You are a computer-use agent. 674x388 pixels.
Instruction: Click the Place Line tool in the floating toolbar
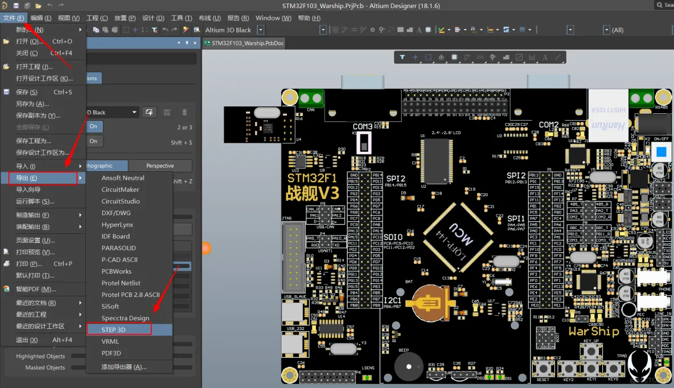tap(558, 57)
